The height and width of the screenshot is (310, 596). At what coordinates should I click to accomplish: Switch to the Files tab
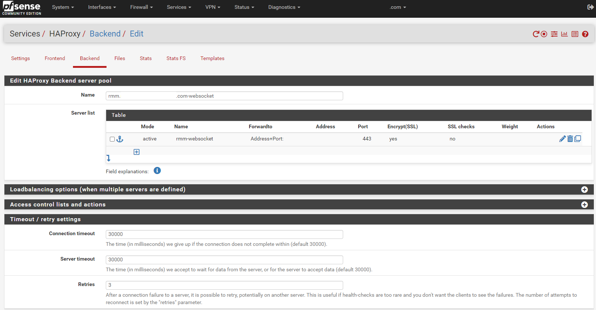click(120, 58)
